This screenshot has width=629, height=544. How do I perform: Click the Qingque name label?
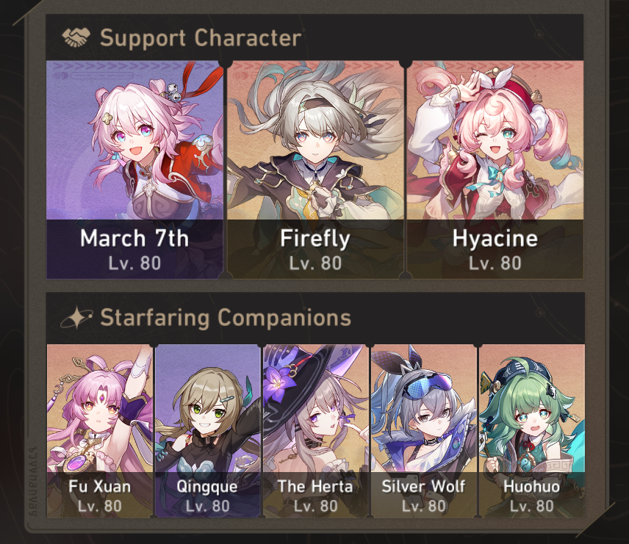pos(207,487)
